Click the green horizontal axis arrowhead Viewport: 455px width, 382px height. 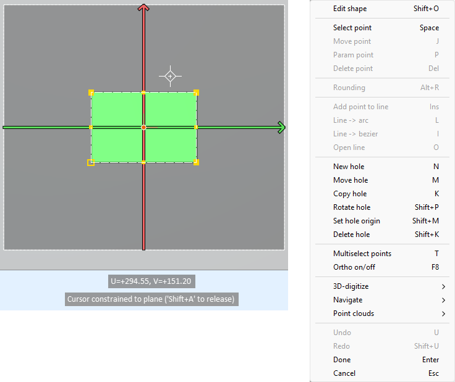pos(281,128)
